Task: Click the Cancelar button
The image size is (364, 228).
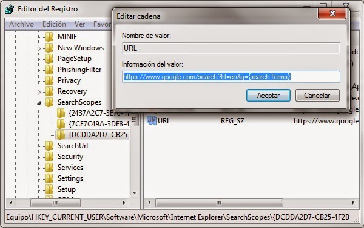Action: (317, 96)
